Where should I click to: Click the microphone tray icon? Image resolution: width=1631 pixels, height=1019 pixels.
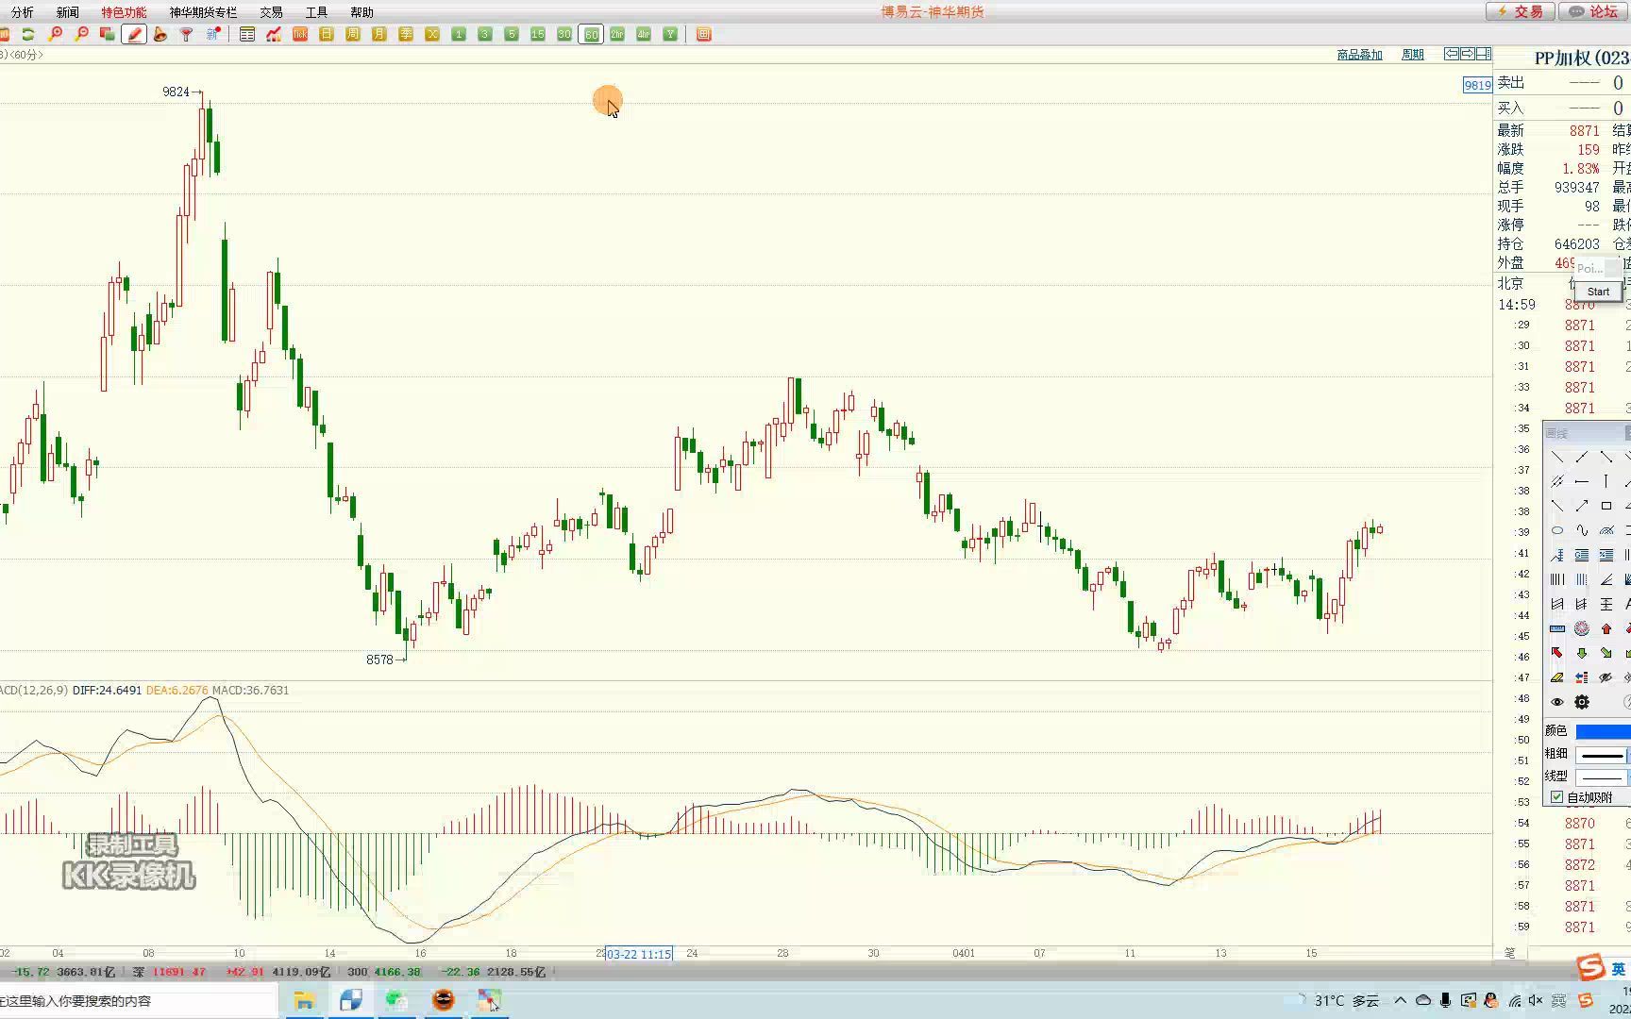pyautogui.click(x=1445, y=1000)
